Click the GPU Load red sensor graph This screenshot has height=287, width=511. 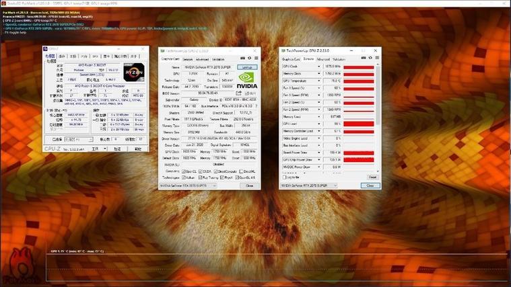pos(359,124)
